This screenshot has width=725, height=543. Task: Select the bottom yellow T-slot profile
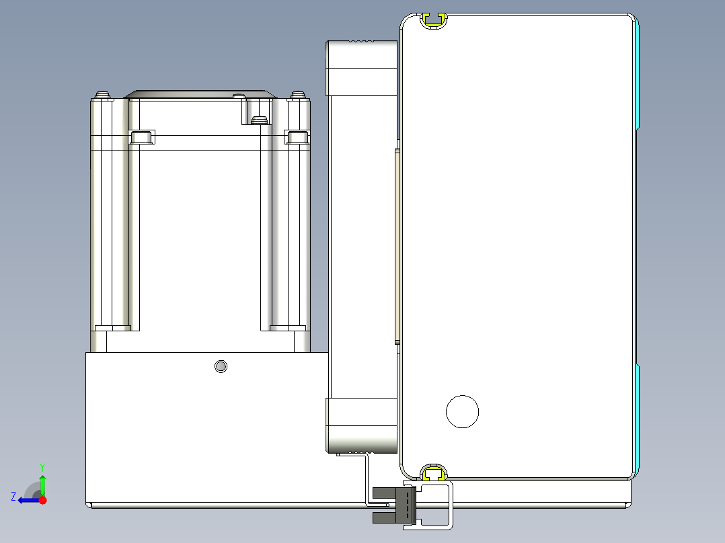434,472
